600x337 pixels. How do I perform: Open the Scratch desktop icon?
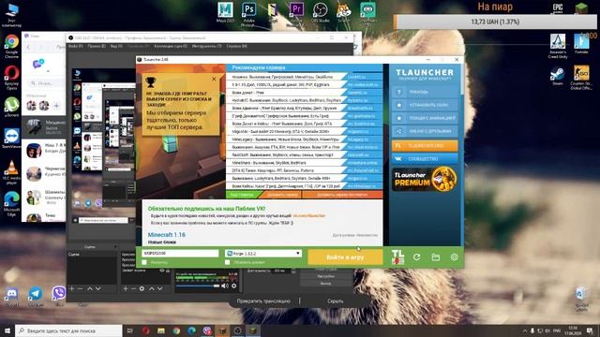344,12
